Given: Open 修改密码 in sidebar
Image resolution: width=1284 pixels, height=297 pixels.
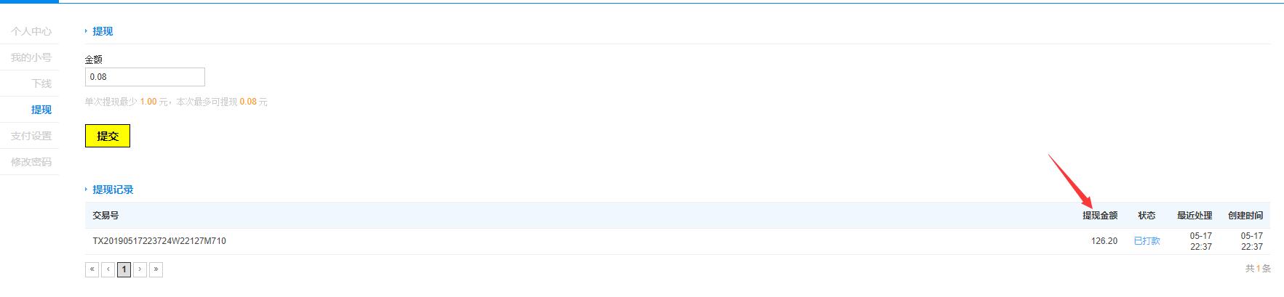Looking at the screenshot, I should (x=31, y=162).
